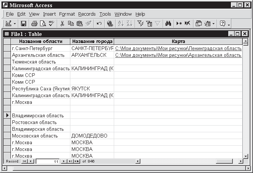The height and width of the screenshot is (173, 253).
Task: Open the View button dropdown arrow
Action: (x=15, y=24)
